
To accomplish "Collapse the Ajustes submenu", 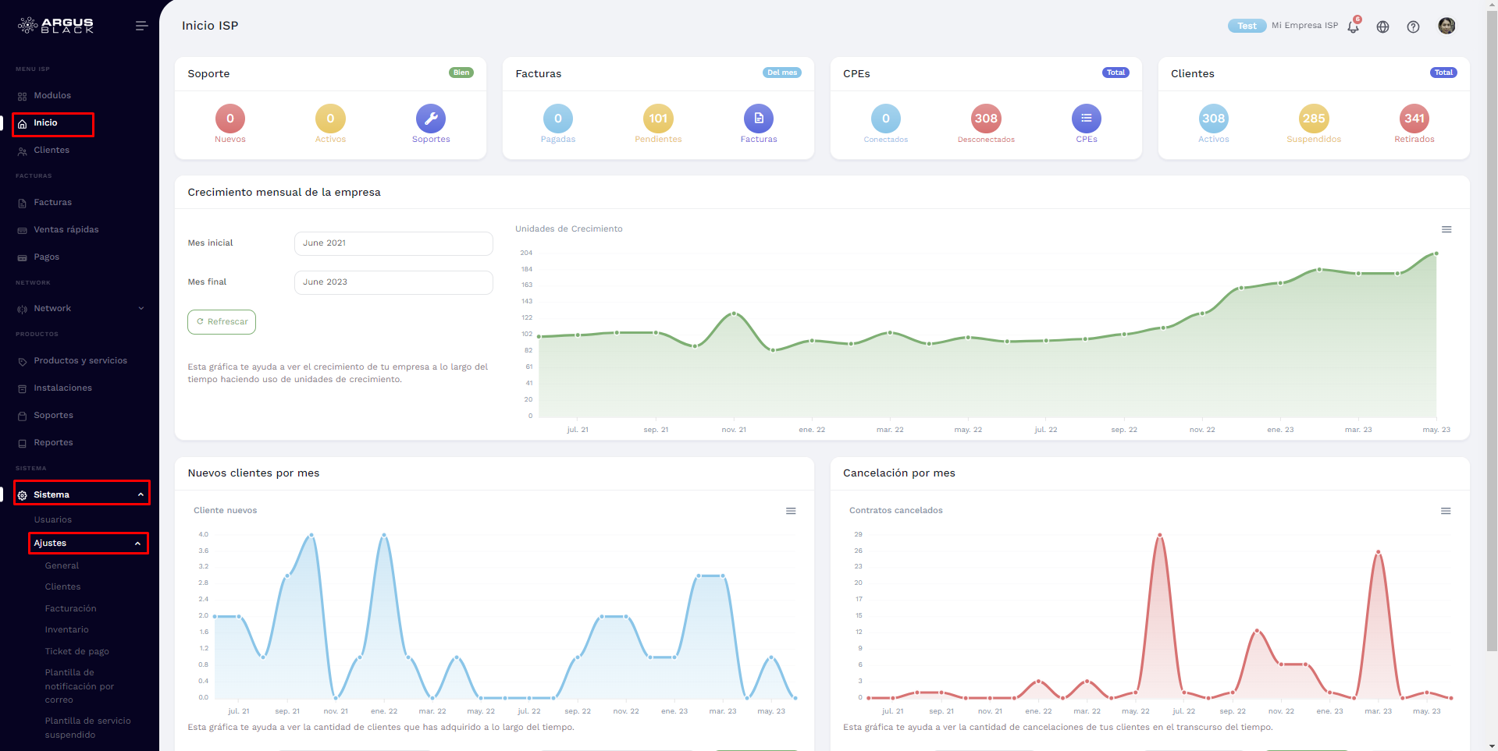I will [87, 544].
